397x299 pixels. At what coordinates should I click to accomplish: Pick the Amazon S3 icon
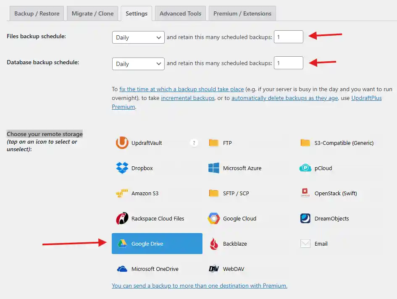point(122,193)
